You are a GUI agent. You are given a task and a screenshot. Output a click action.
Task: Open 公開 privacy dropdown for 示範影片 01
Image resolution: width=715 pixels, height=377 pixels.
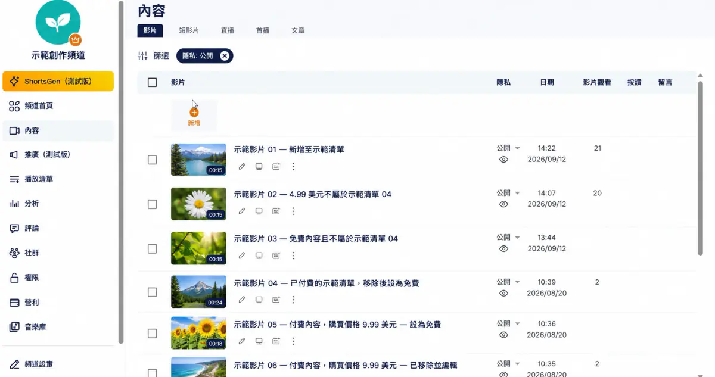tap(508, 148)
